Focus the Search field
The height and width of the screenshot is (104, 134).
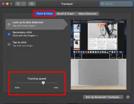point(116,4)
